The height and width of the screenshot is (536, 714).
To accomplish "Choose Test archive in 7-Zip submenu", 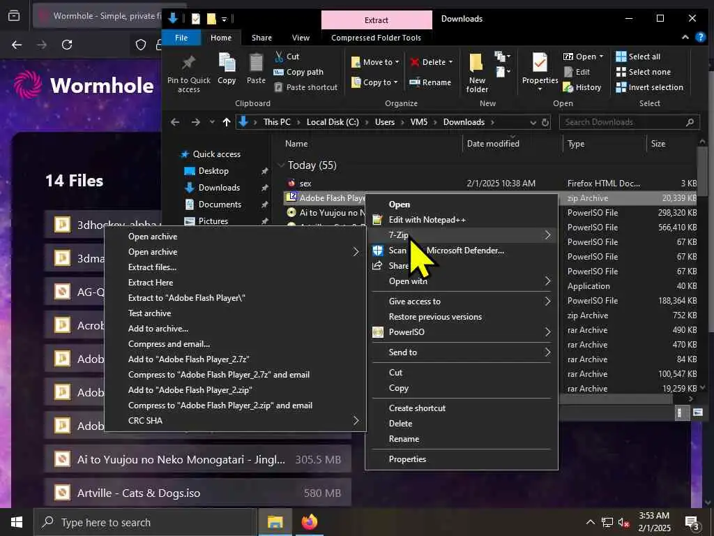I will click(x=149, y=313).
